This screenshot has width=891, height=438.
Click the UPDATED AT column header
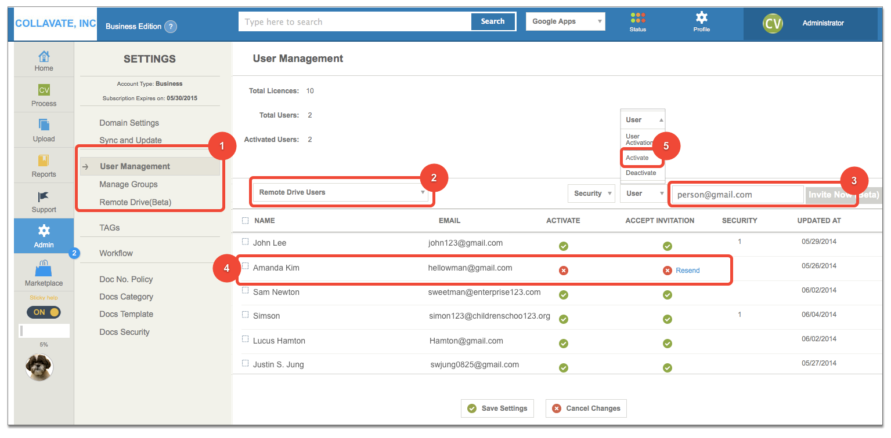[819, 221]
